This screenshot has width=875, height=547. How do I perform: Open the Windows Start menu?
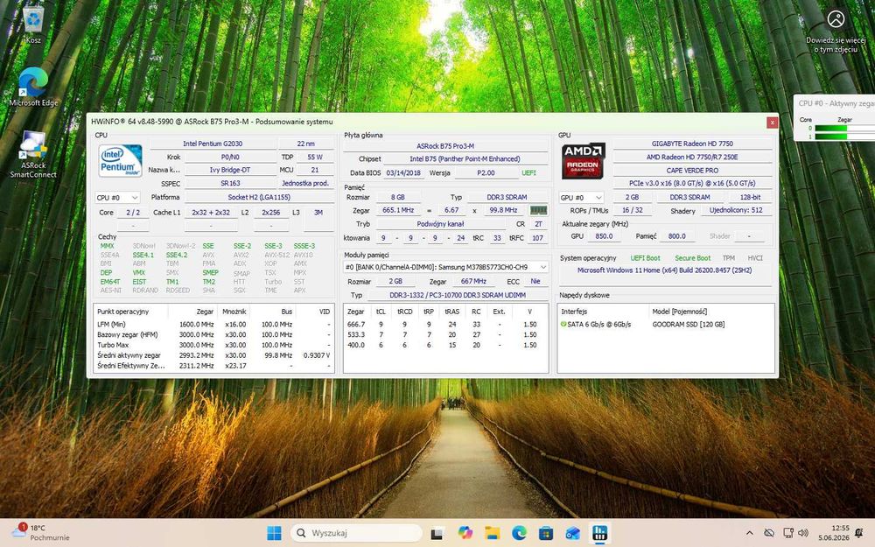pos(274,533)
